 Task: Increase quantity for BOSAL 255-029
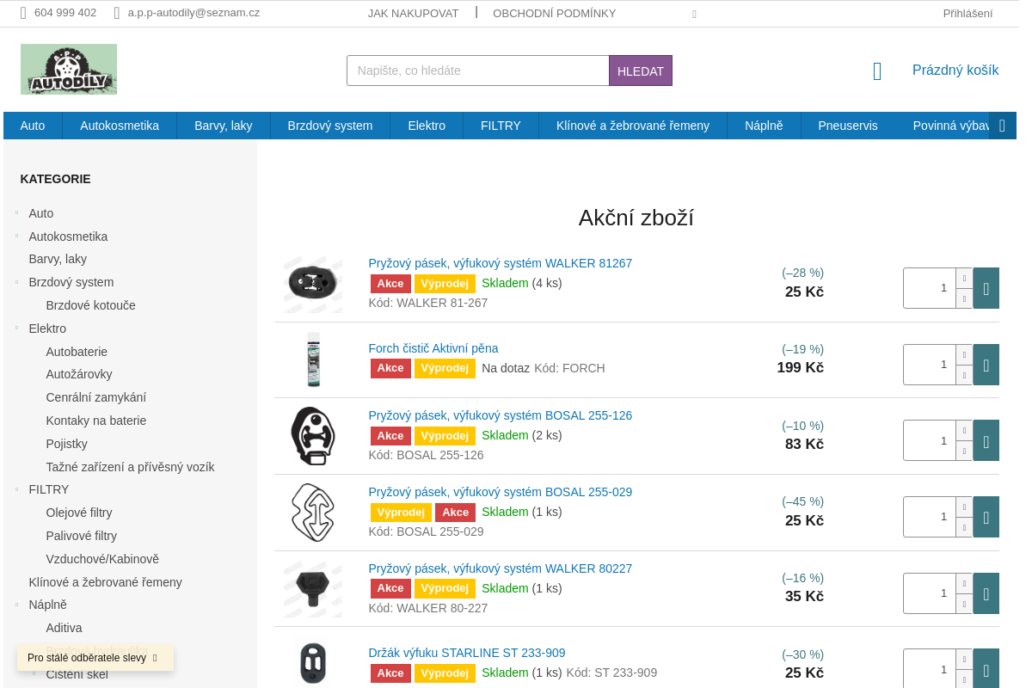coord(964,507)
